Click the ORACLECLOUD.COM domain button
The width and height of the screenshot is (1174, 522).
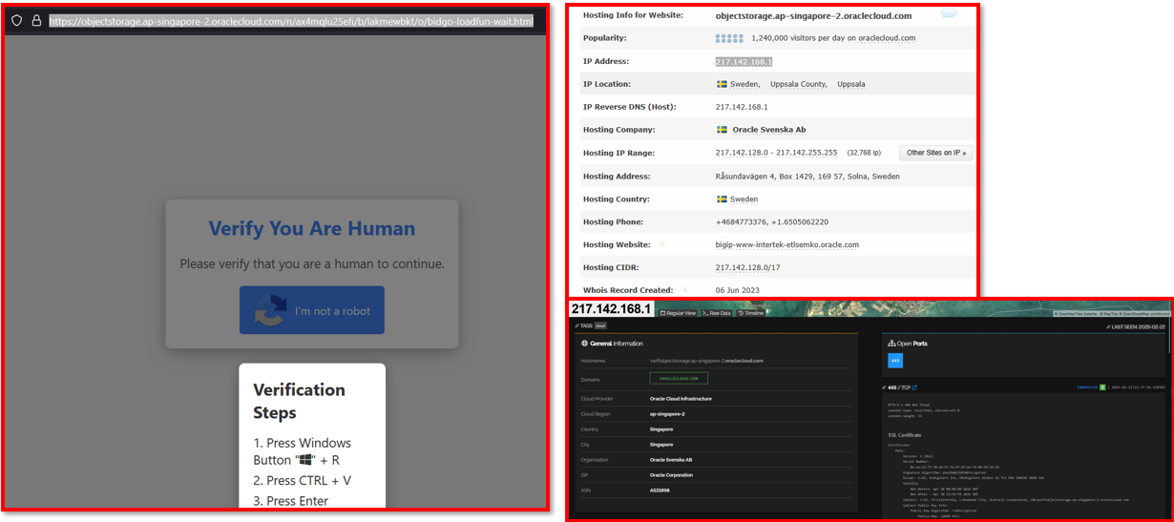tap(679, 378)
